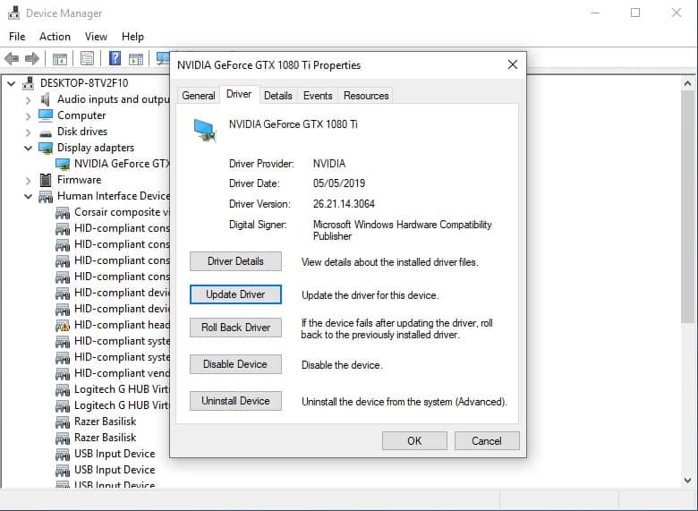Click the driver date 05/05/2019 text
Screen dimensions: 698x511
(339, 183)
